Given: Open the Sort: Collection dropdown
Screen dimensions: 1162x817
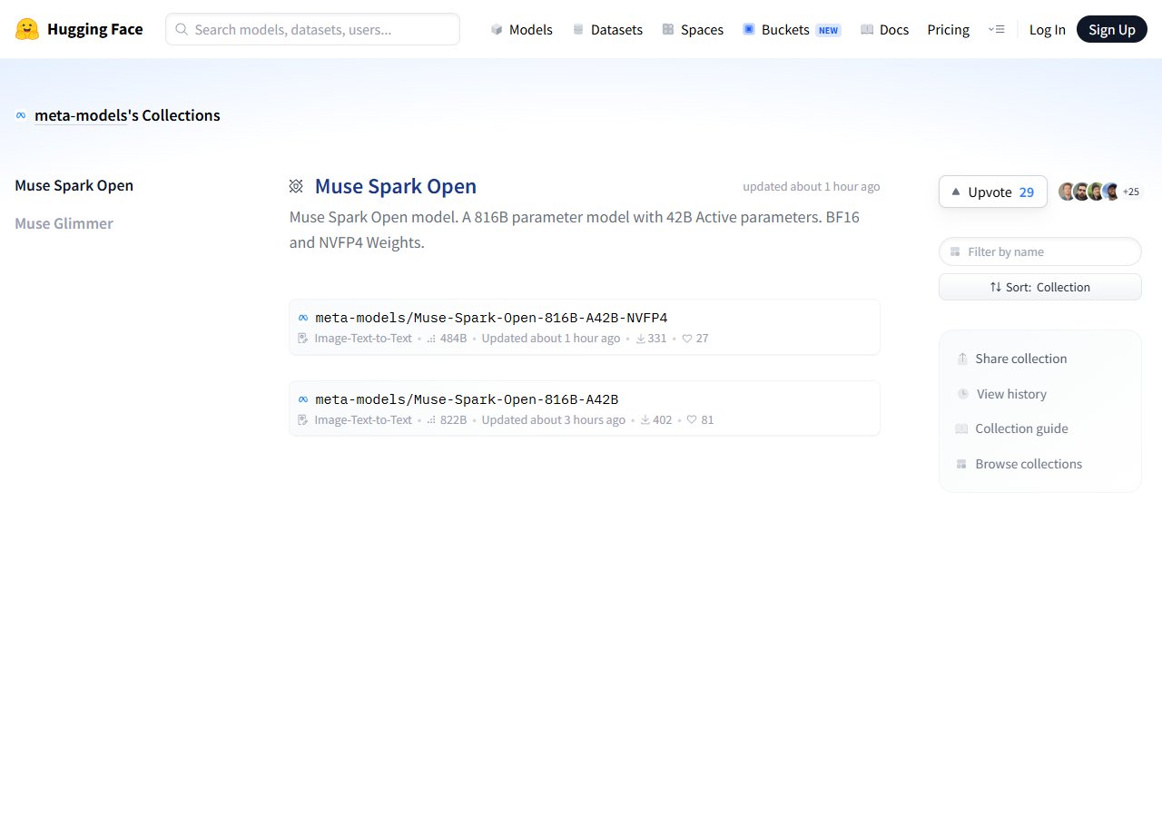Looking at the screenshot, I should 1040,287.
